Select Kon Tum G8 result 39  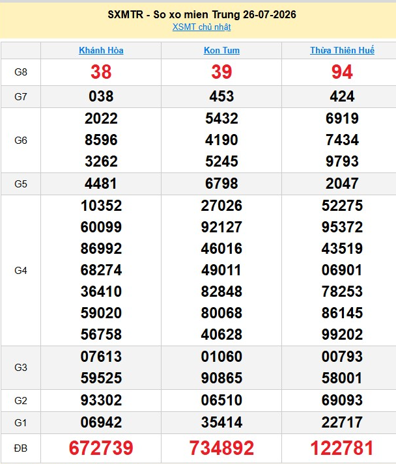point(221,72)
